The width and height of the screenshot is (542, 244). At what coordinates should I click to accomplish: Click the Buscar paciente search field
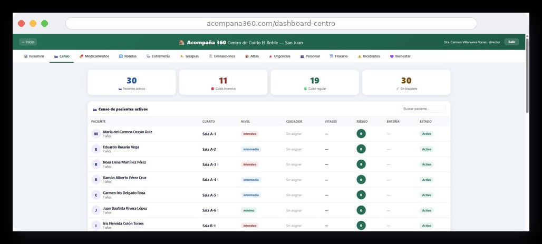[x=423, y=109]
